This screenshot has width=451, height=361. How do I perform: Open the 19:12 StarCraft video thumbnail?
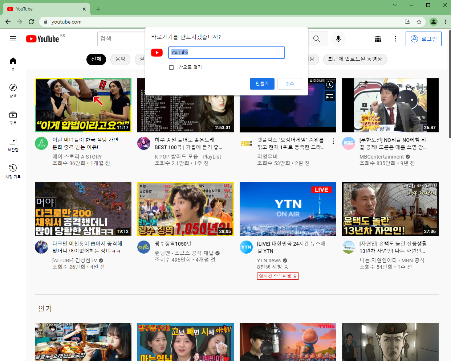click(x=83, y=209)
